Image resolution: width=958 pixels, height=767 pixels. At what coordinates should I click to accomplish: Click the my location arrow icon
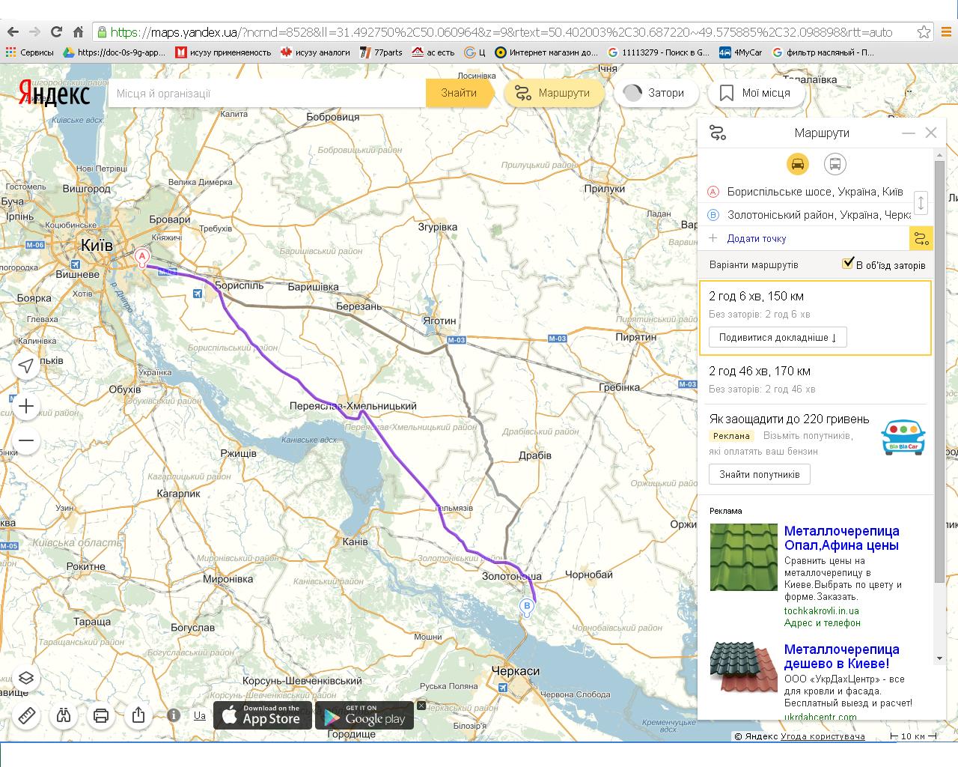tap(26, 366)
